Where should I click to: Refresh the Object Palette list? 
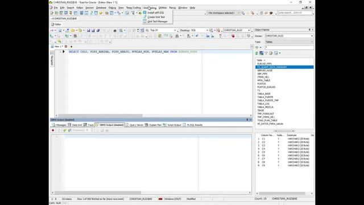pos(257,53)
